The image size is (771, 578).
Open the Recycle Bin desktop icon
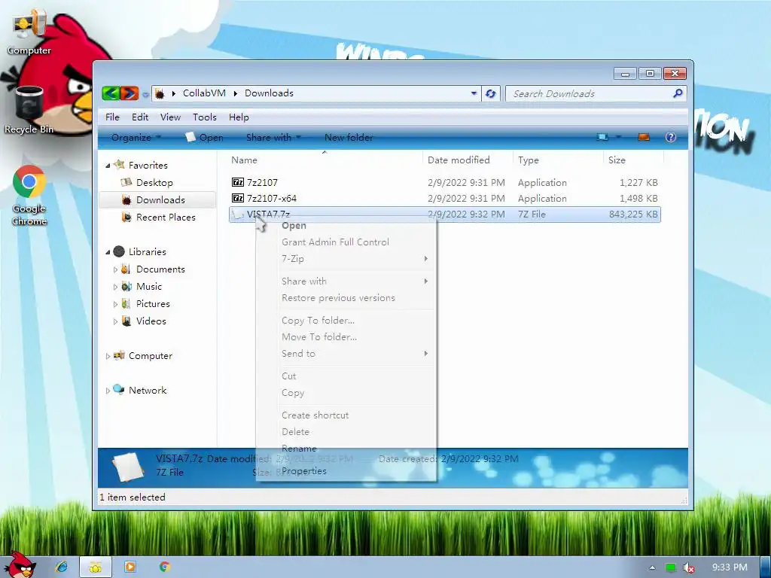click(29, 110)
